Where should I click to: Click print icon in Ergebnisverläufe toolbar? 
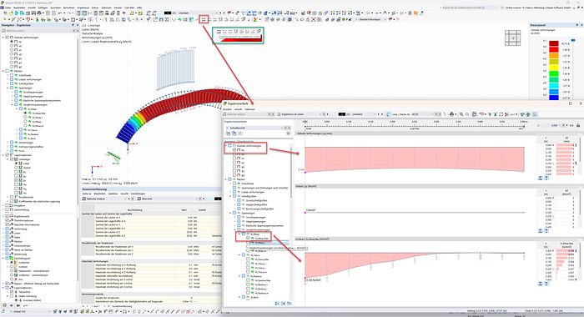(451, 114)
